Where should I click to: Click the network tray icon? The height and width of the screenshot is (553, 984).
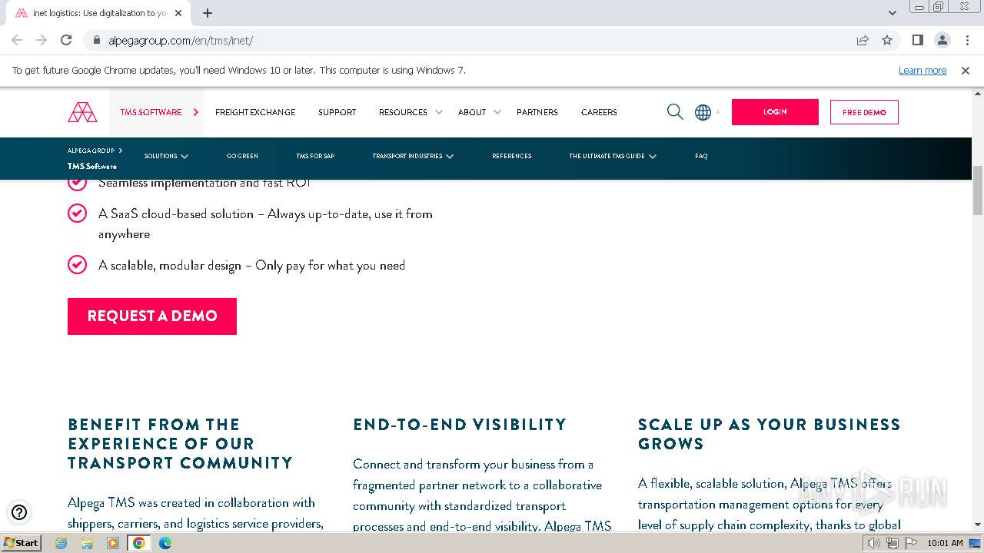[892, 543]
